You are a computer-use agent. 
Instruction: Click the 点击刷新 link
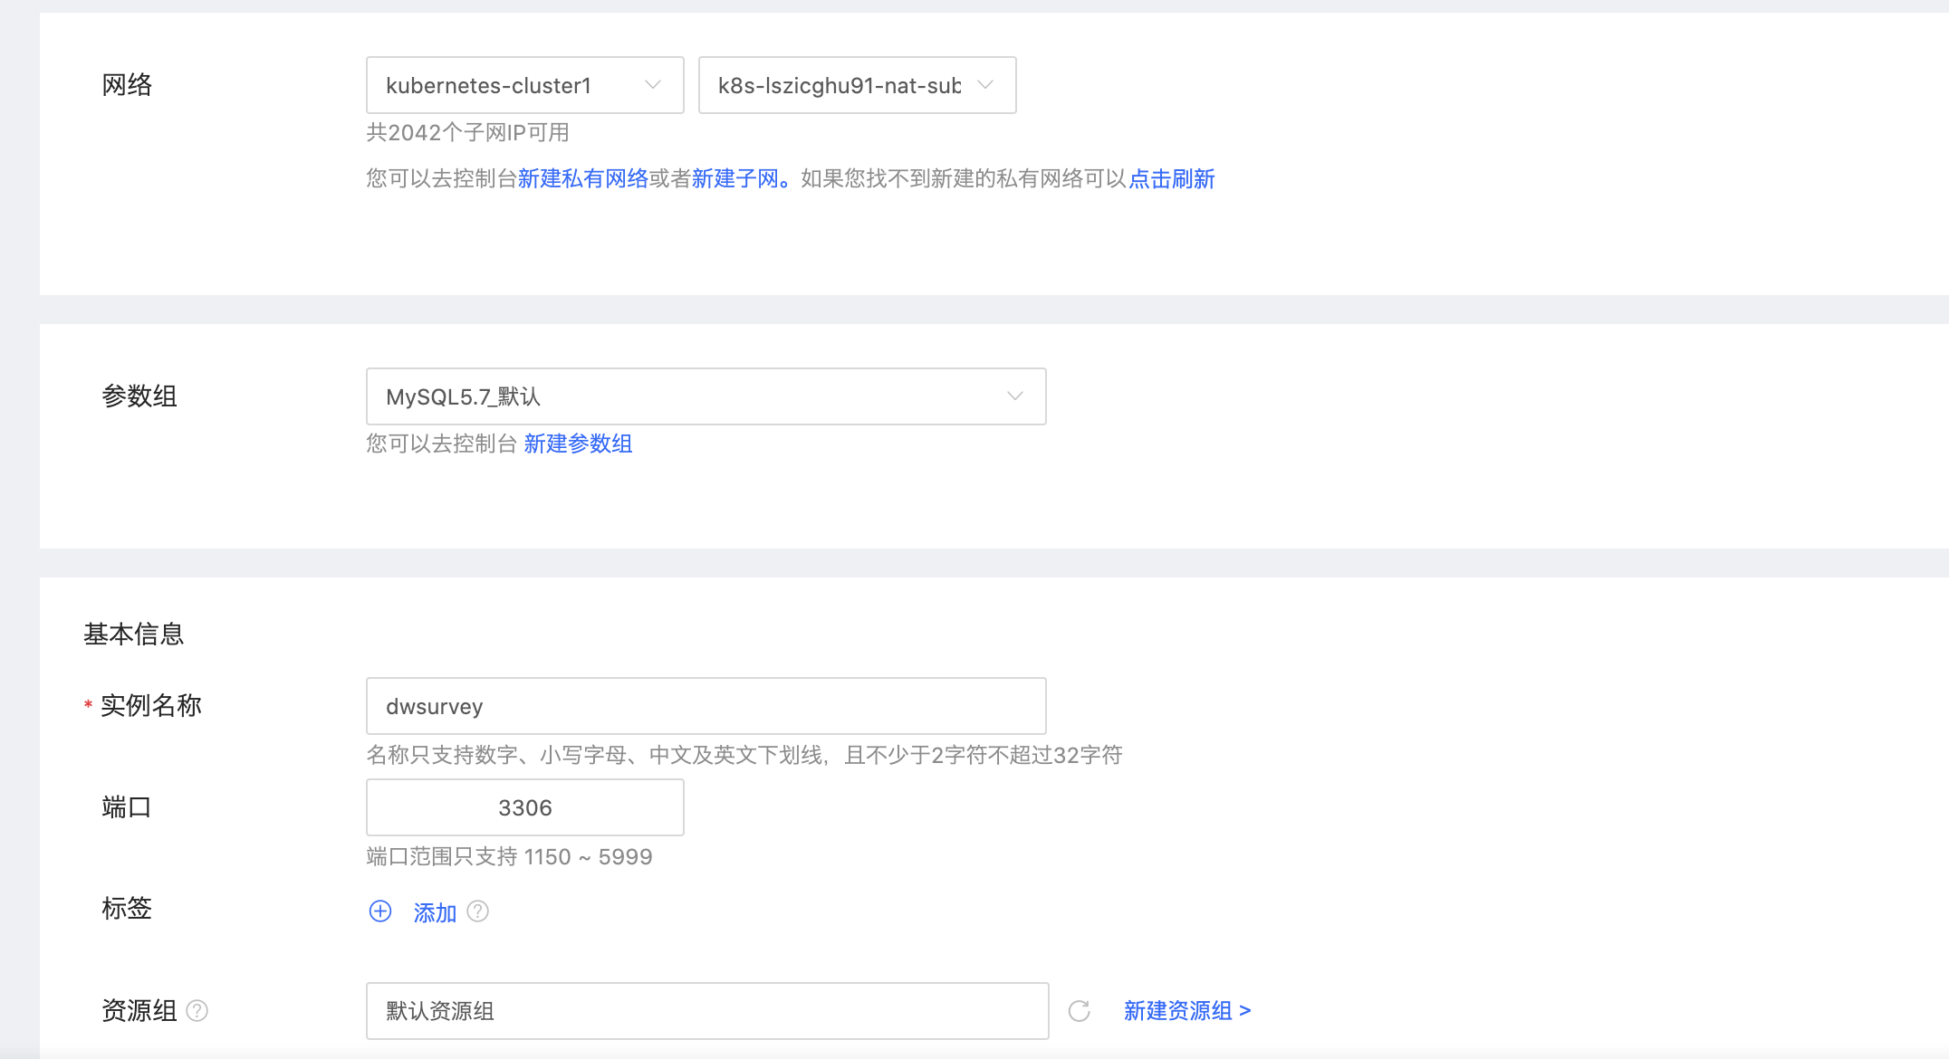coord(1171,179)
